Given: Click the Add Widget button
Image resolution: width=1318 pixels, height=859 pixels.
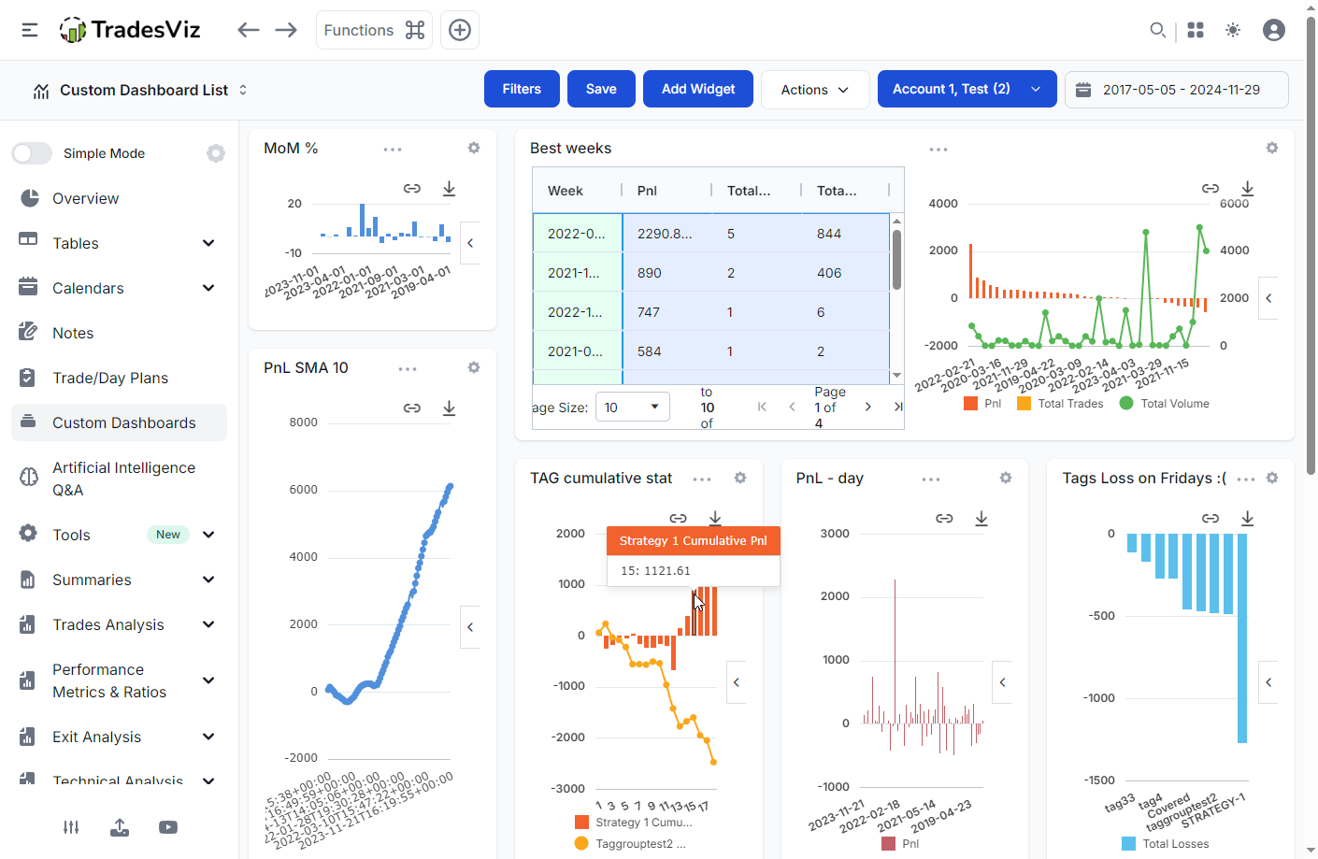Looking at the screenshot, I should 697,89.
